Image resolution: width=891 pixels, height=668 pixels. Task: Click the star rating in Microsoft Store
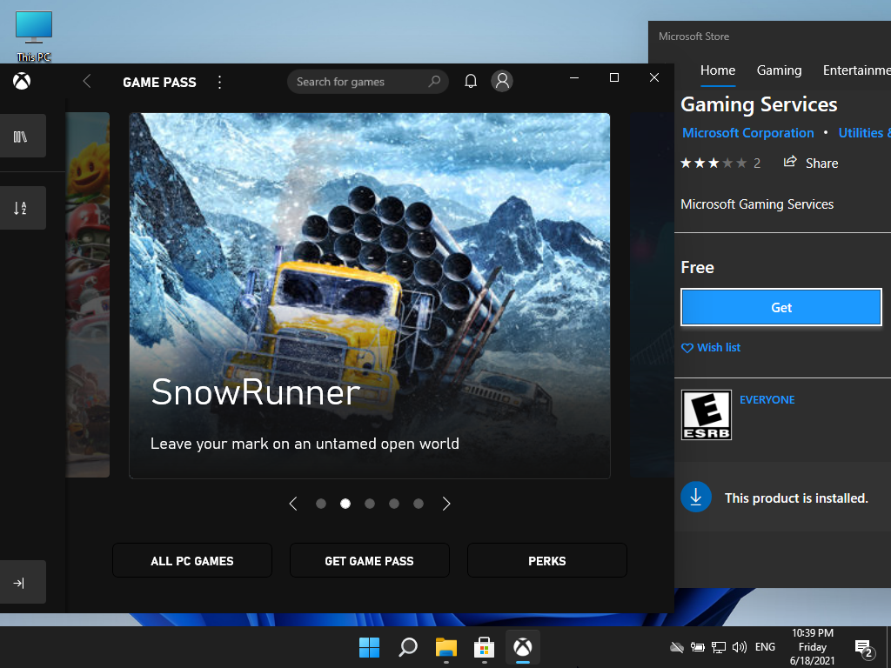(x=713, y=164)
